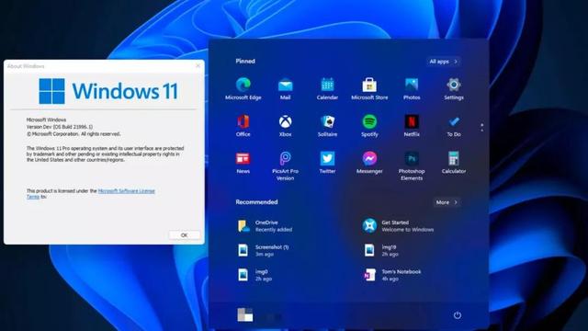Show More recommended items

coord(447,202)
